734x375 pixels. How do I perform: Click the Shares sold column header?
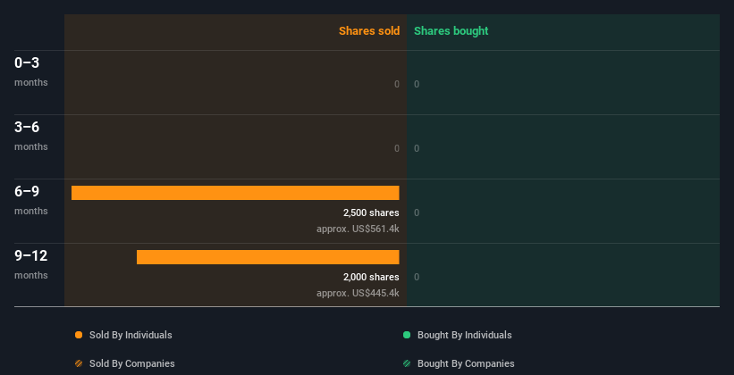coord(369,31)
